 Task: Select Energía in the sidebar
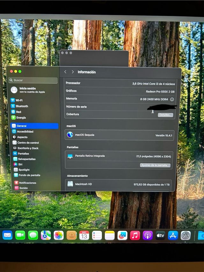coord(34,117)
